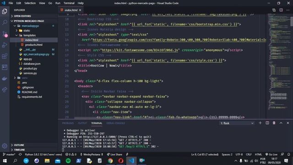The image size is (293, 165).
Task: Open Opera browser from the taskbar
Action: coord(121,161)
